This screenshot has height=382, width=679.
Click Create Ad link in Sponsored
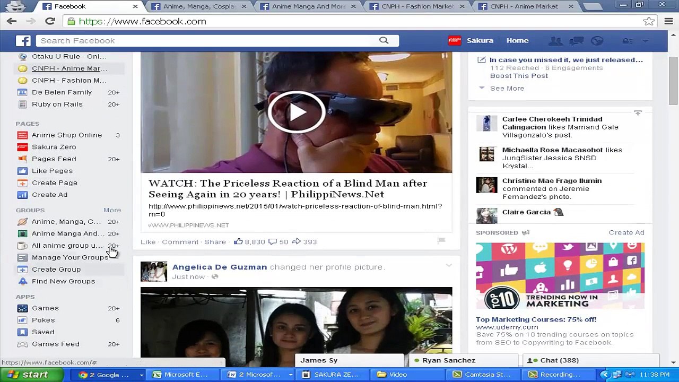[626, 232]
